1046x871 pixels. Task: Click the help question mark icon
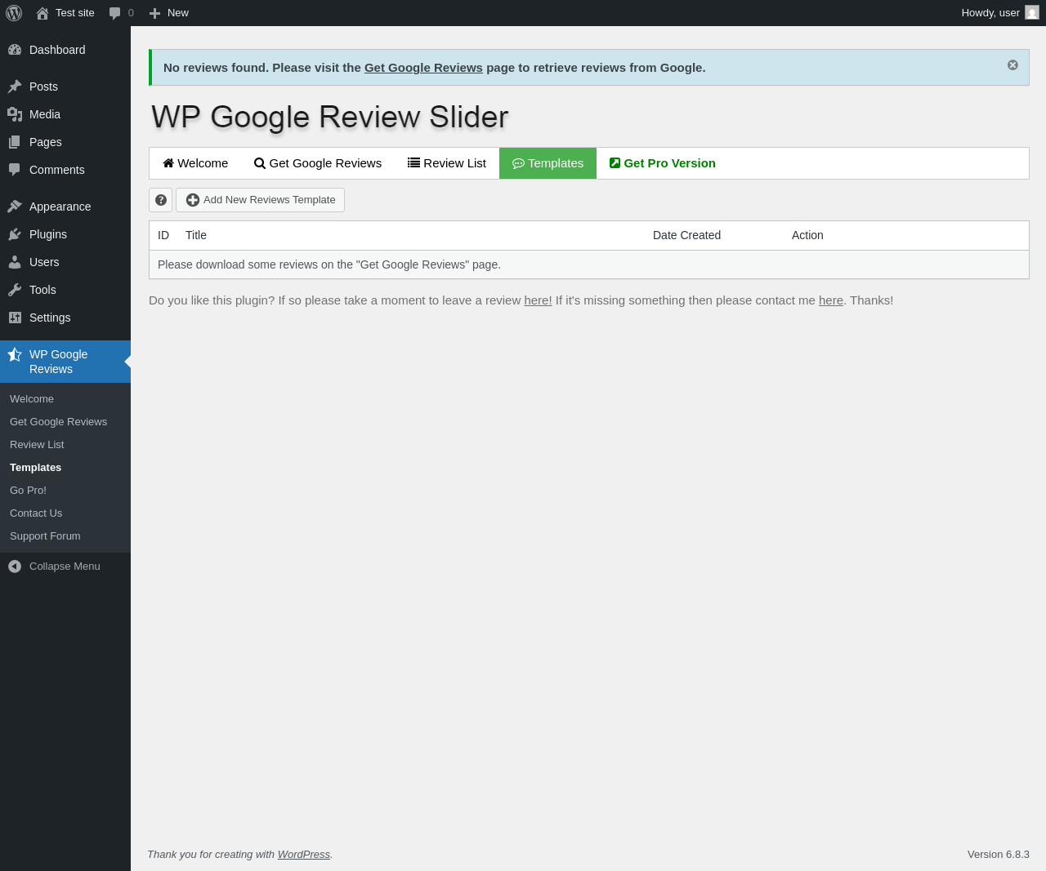161,200
